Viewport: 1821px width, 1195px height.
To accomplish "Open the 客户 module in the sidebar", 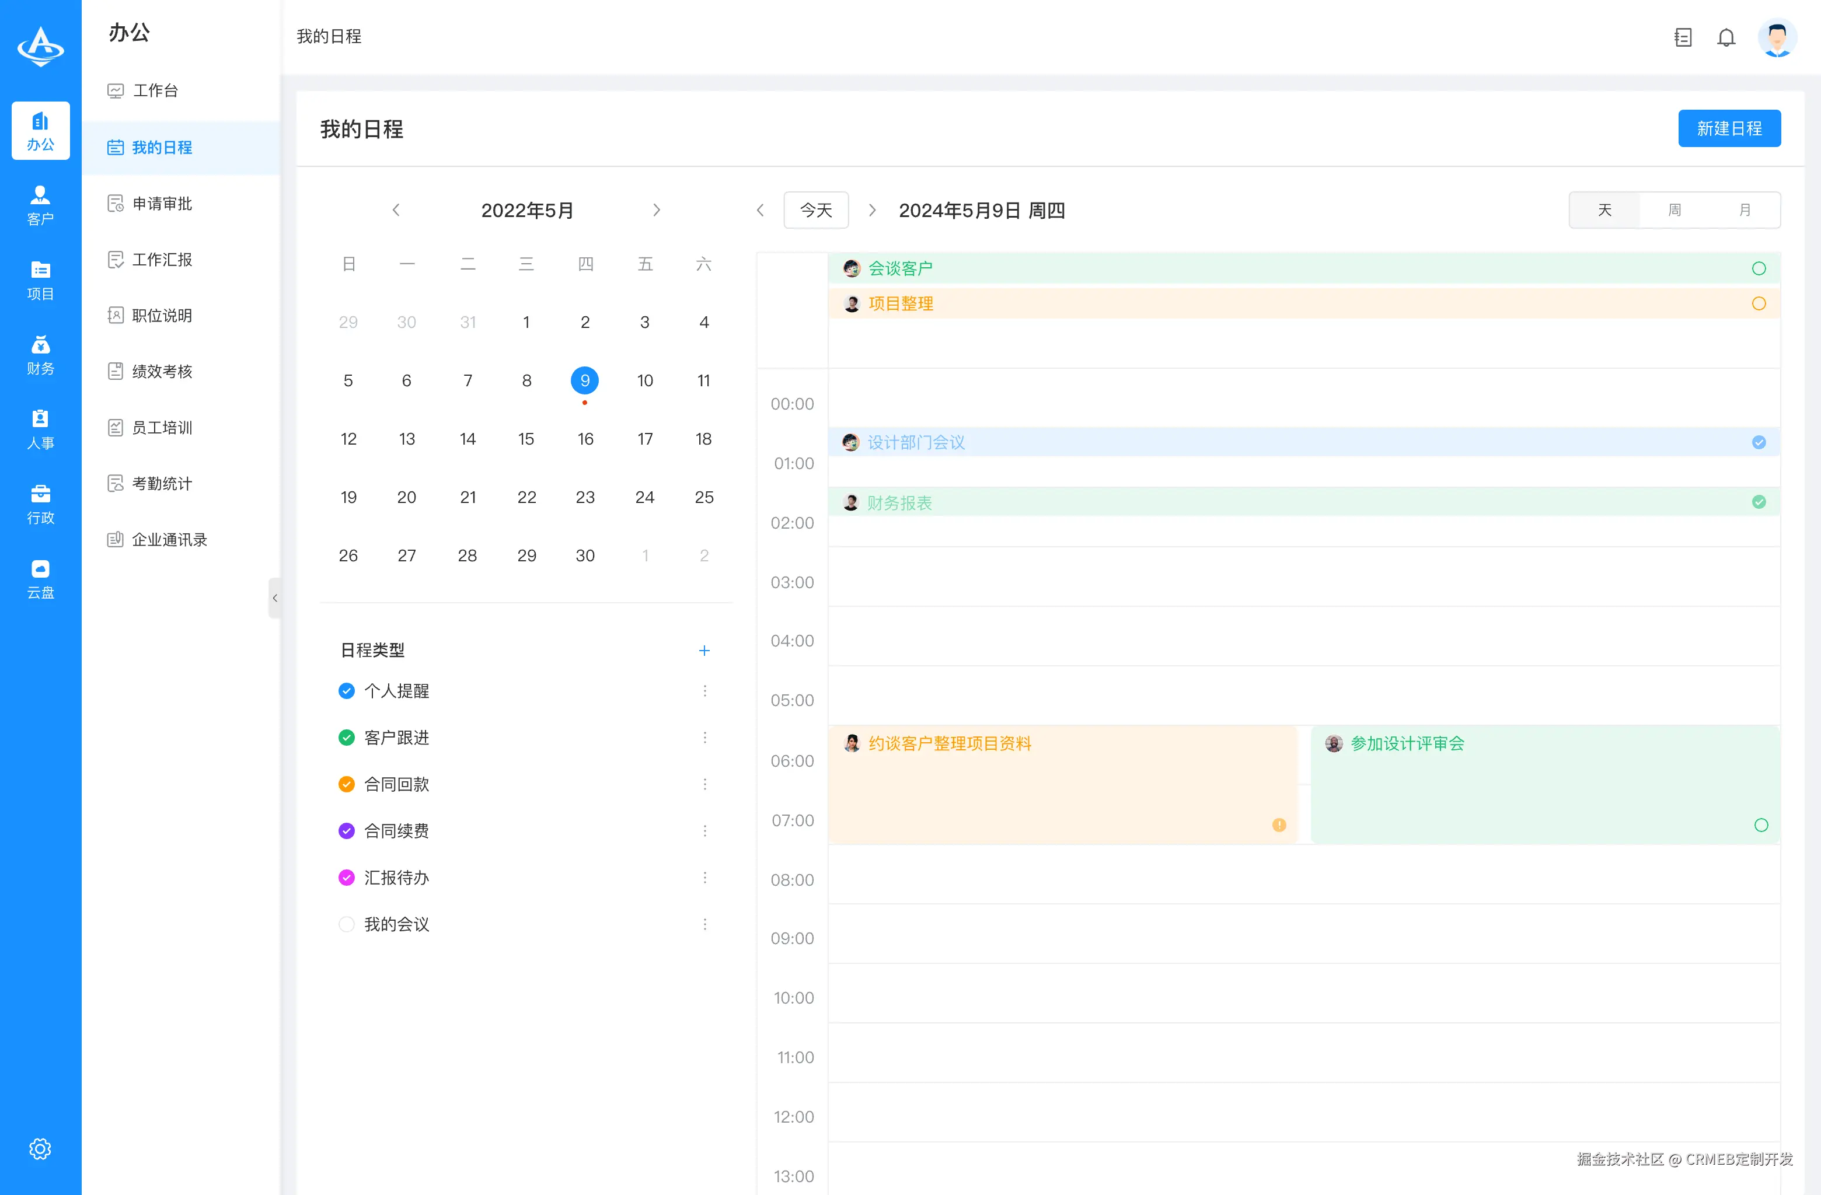I will click(40, 204).
